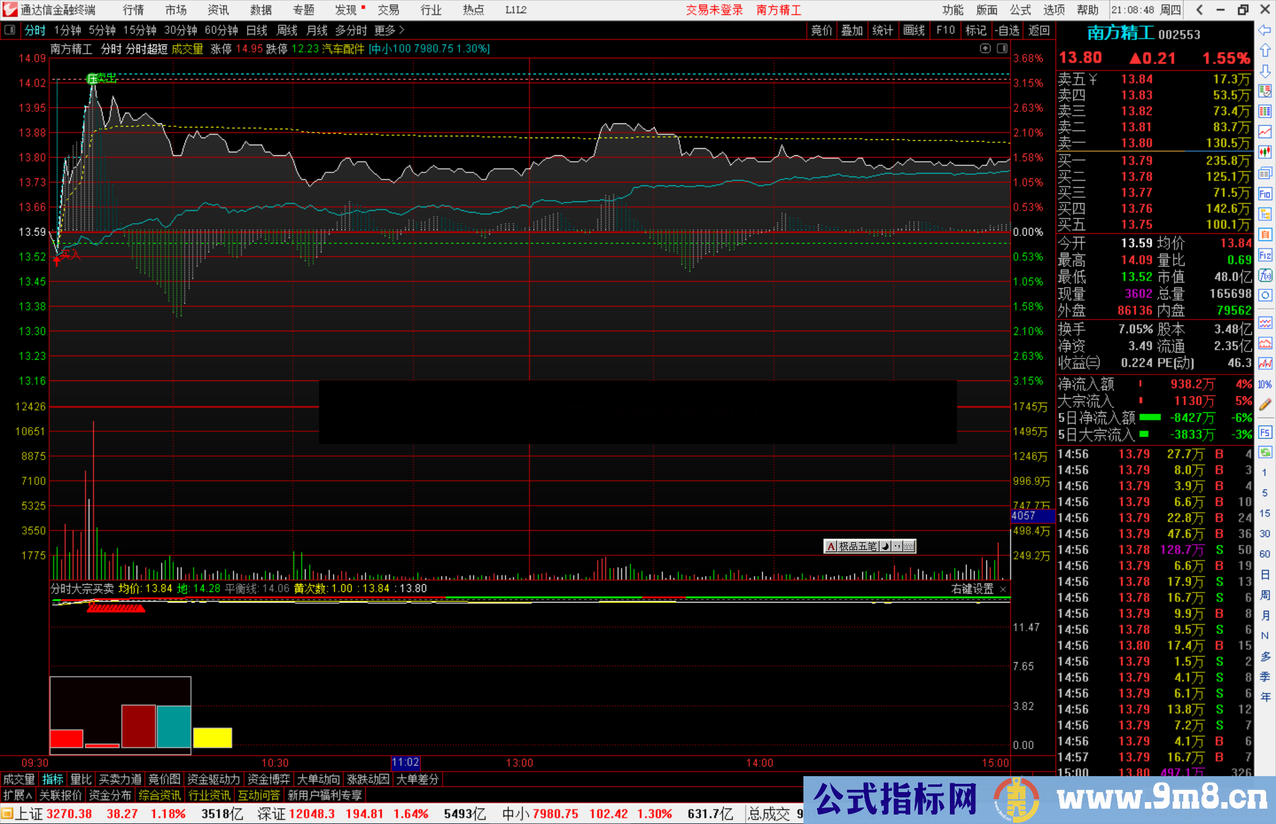Click the highlighted 11:02 time marker
The width and height of the screenshot is (1276, 824).
[406, 763]
